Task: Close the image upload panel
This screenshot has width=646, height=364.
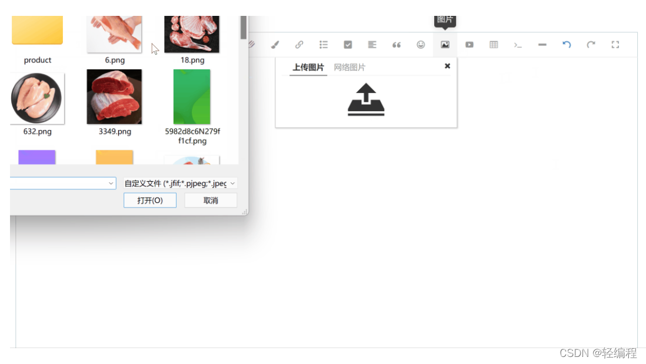Action: click(x=447, y=66)
